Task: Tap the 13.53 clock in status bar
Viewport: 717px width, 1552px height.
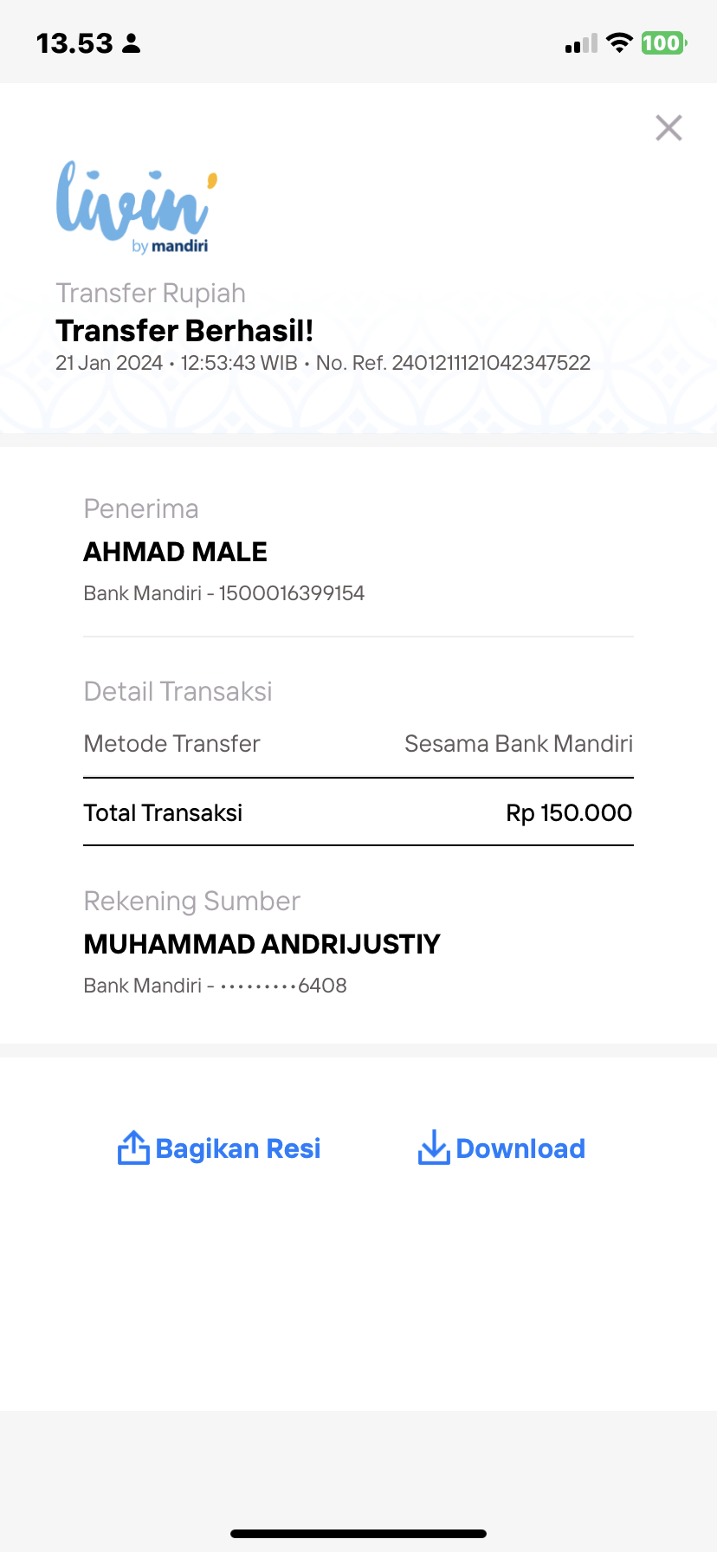Action: pyautogui.click(x=74, y=43)
